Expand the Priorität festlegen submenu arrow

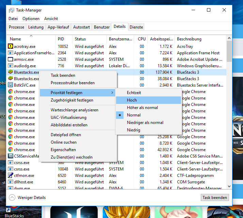point(112,93)
